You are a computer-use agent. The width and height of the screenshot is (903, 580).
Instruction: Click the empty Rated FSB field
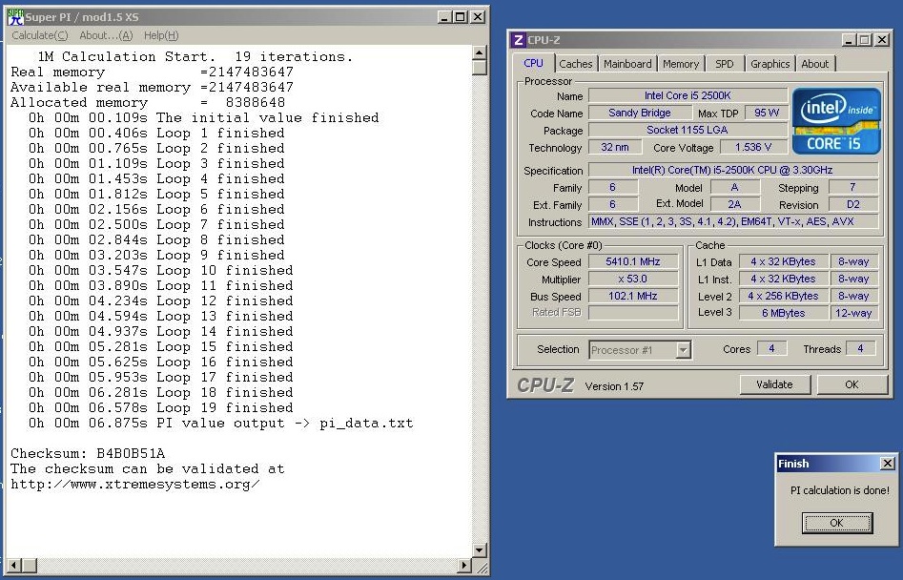tap(633, 313)
